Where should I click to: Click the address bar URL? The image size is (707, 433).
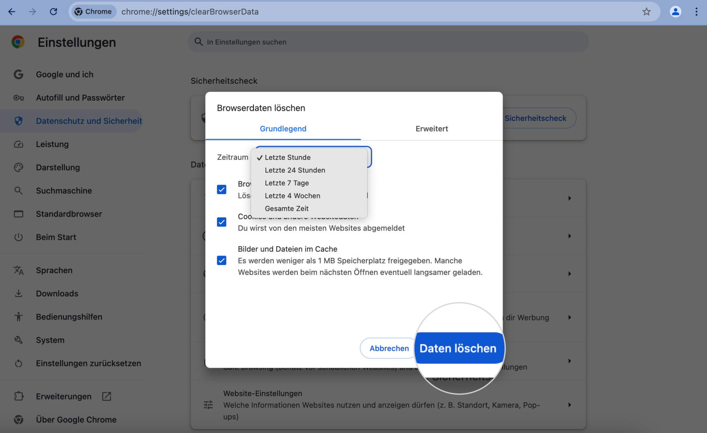click(190, 12)
